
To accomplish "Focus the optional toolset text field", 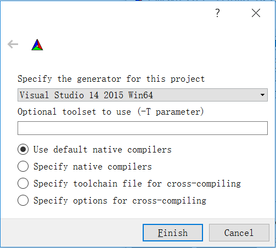I will (x=143, y=128).
